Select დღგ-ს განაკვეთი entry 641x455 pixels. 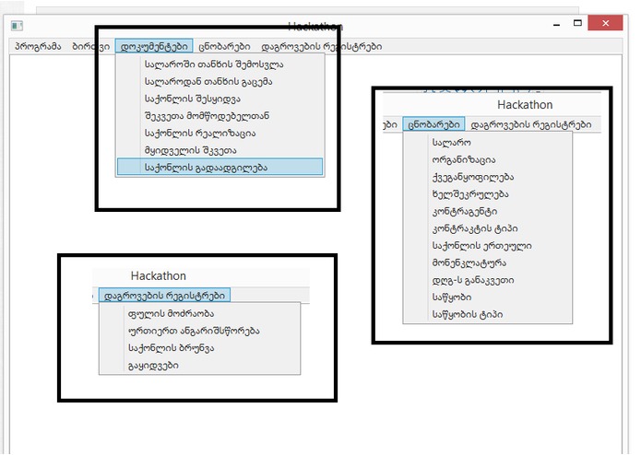point(488,280)
